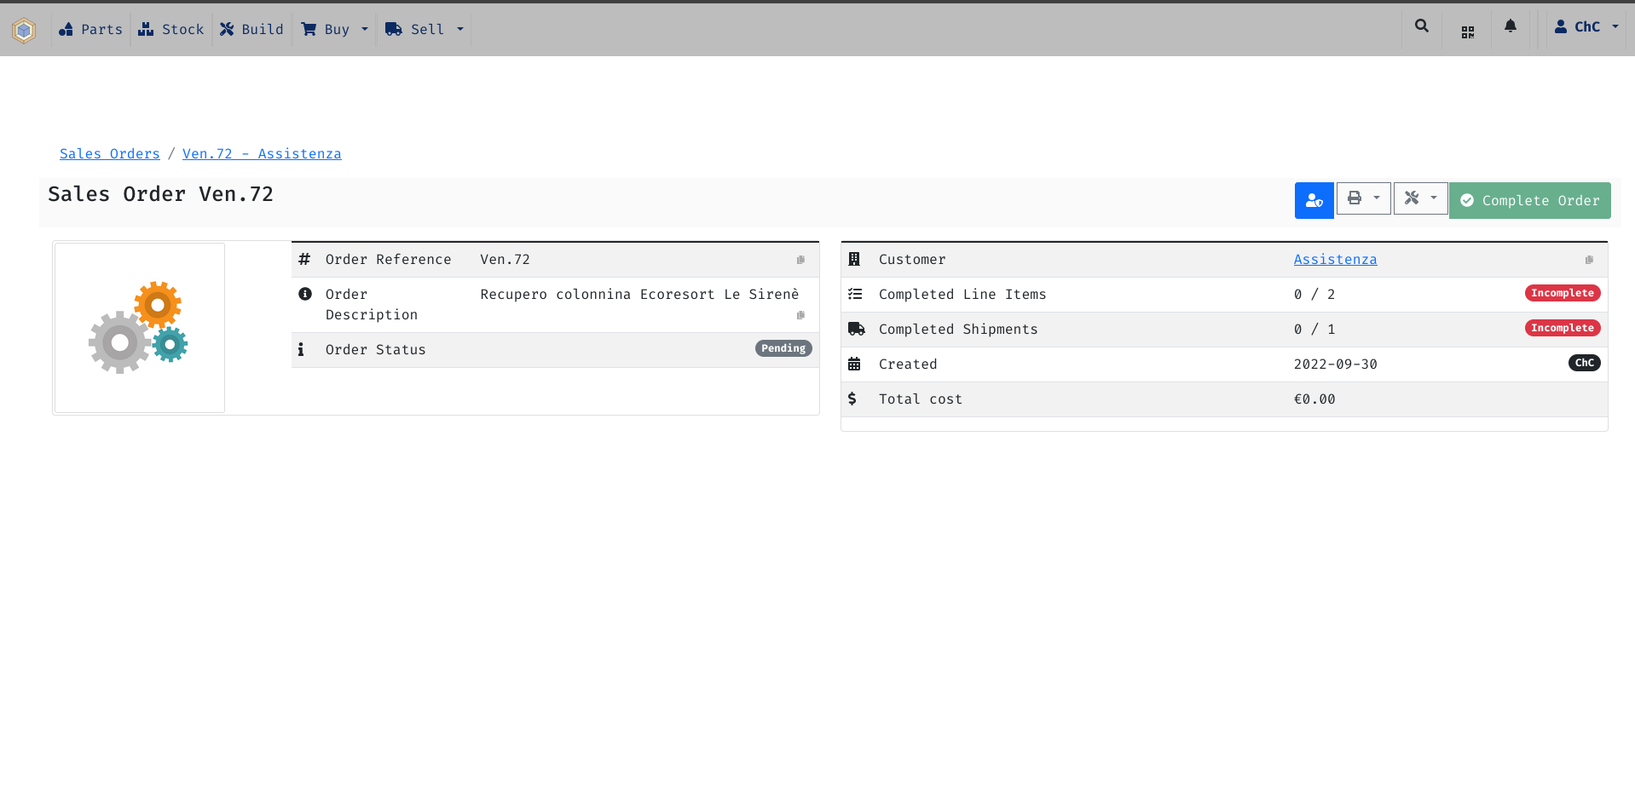Copy the Order Description text
Image resolution: width=1635 pixels, height=792 pixels.
coord(800,314)
